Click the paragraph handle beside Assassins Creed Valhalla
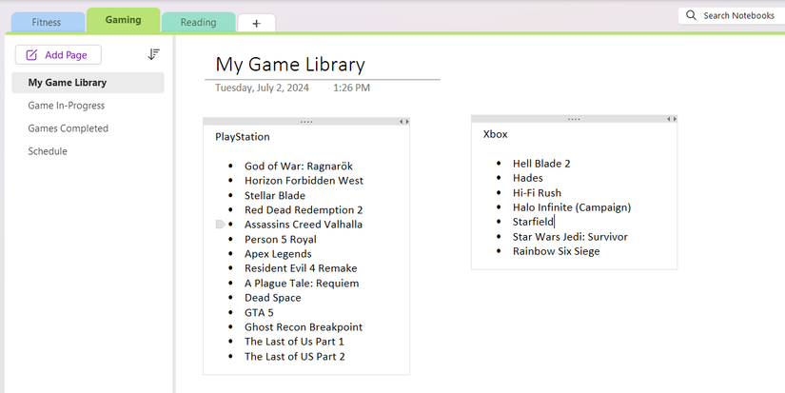Image resolution: width=785 pixels, height=393 pixels. (221, 225)
